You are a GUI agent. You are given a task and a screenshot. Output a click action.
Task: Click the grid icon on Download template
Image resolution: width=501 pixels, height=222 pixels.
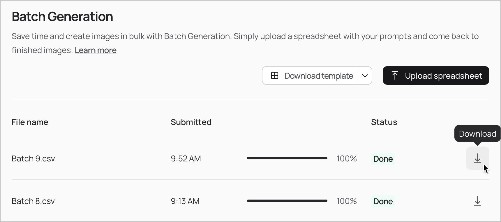(x=275, y=76)
